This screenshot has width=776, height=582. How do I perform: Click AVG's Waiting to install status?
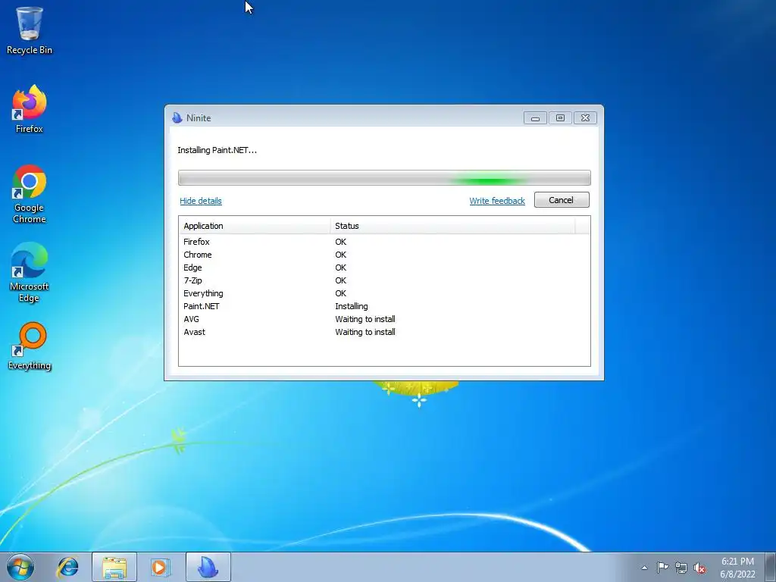(365, 319)
